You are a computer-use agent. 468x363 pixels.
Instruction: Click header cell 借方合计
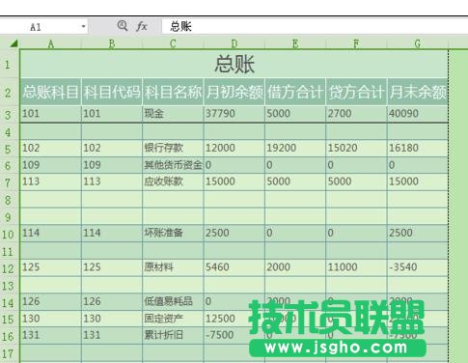295,92
